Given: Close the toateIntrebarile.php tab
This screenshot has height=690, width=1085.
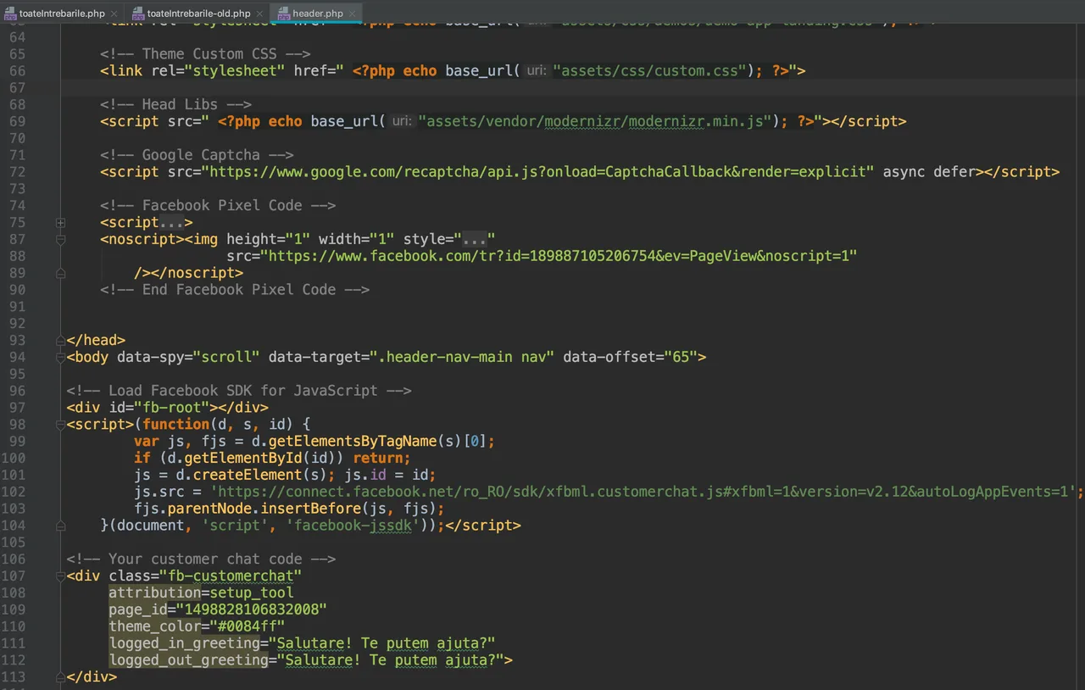Looking at the screenshot, I should pyautogui.click(x=114, y=14).
